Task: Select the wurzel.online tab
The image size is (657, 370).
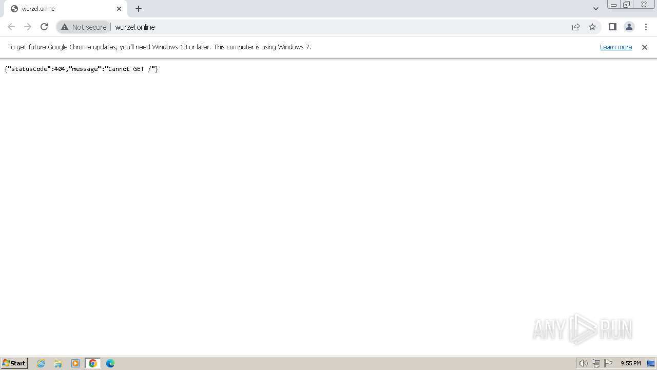Action: (x=66, y=9)
